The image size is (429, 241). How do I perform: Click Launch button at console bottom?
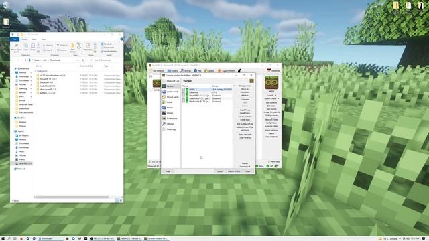pyautogui.click(x=221, y=171)
